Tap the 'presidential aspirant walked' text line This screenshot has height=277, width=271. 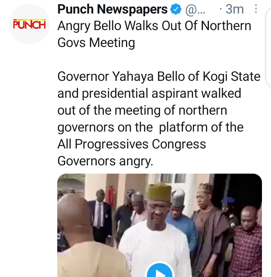[x=149, y=93]
